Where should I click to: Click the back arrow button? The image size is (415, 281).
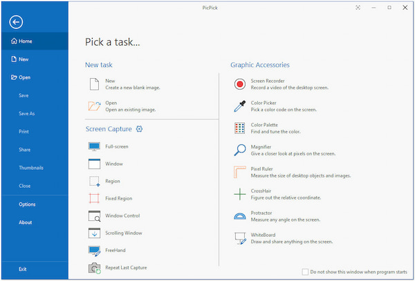coord(16,22)
